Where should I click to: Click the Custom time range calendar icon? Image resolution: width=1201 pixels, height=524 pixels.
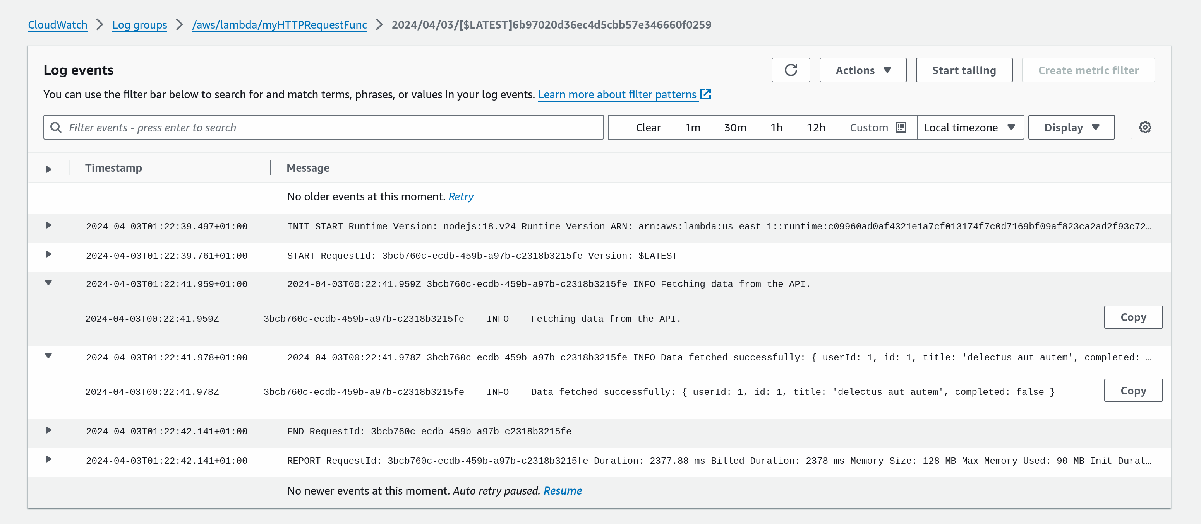[901, 127]
